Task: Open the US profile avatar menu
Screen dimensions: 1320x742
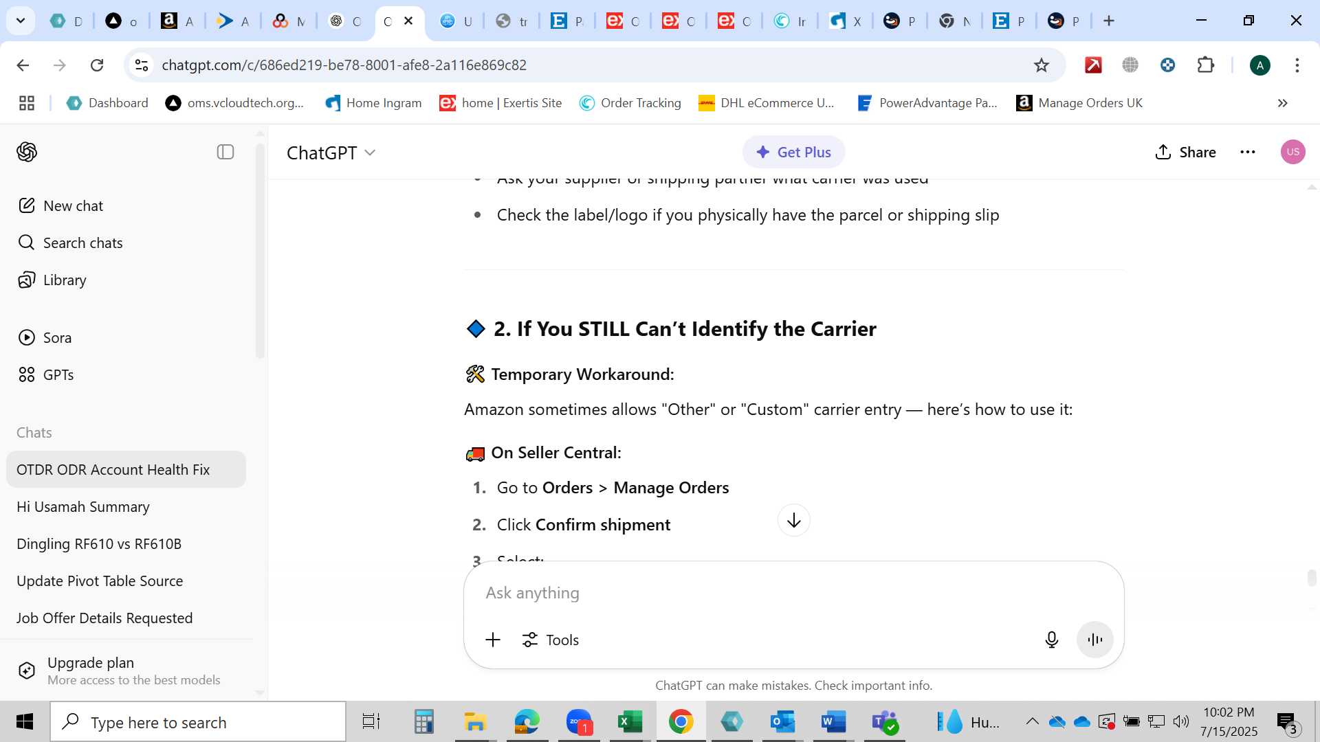Action: pos(1292,152)
